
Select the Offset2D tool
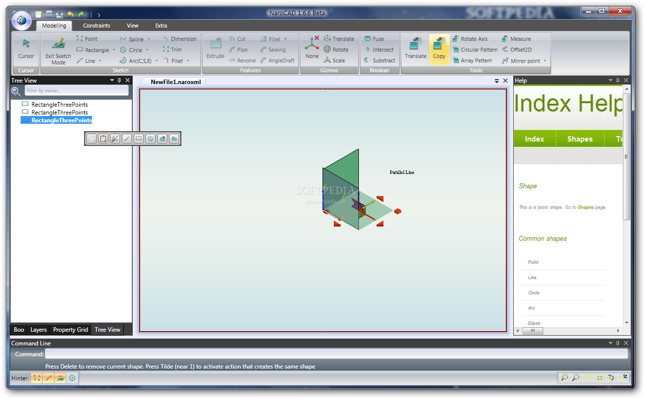(517, 50)
